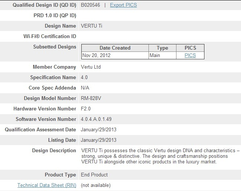Select the software version 4.0.4.A.0.1.49
241x191 pixels.
pyautogui.click(x=96, y=119)
